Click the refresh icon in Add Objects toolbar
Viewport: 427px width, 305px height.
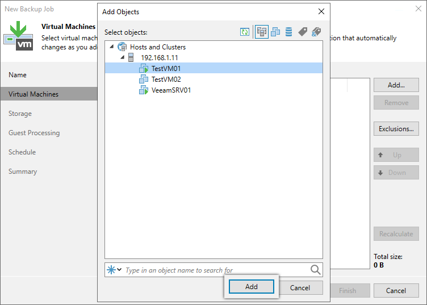[x=245, y=32]
